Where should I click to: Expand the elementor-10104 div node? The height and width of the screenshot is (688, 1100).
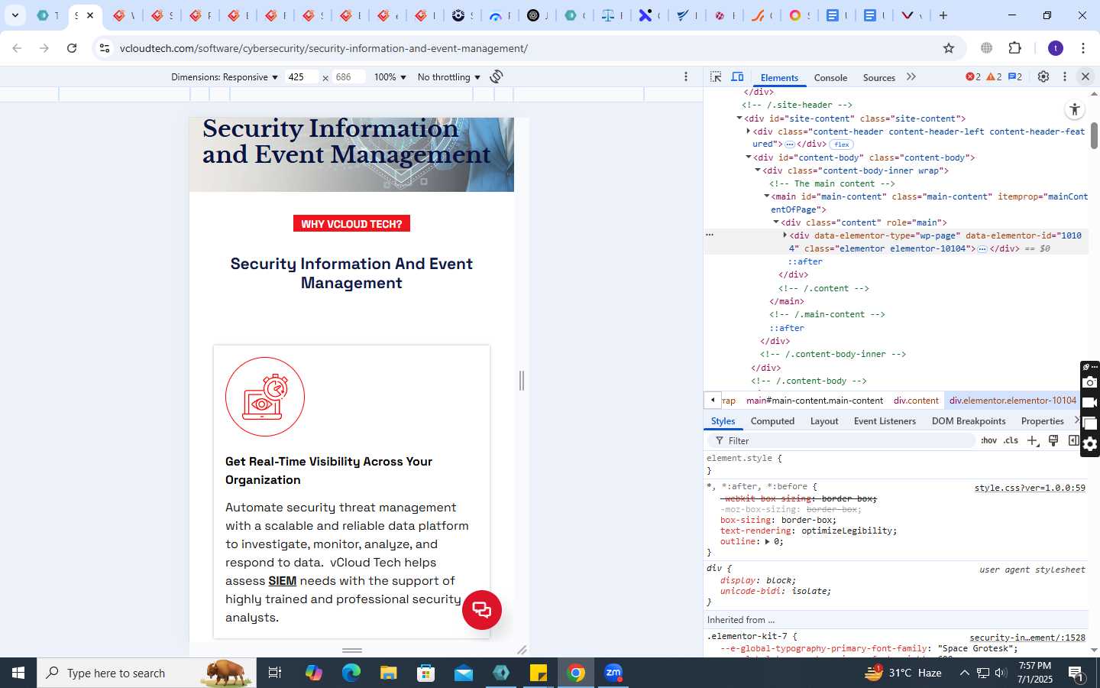785,235
